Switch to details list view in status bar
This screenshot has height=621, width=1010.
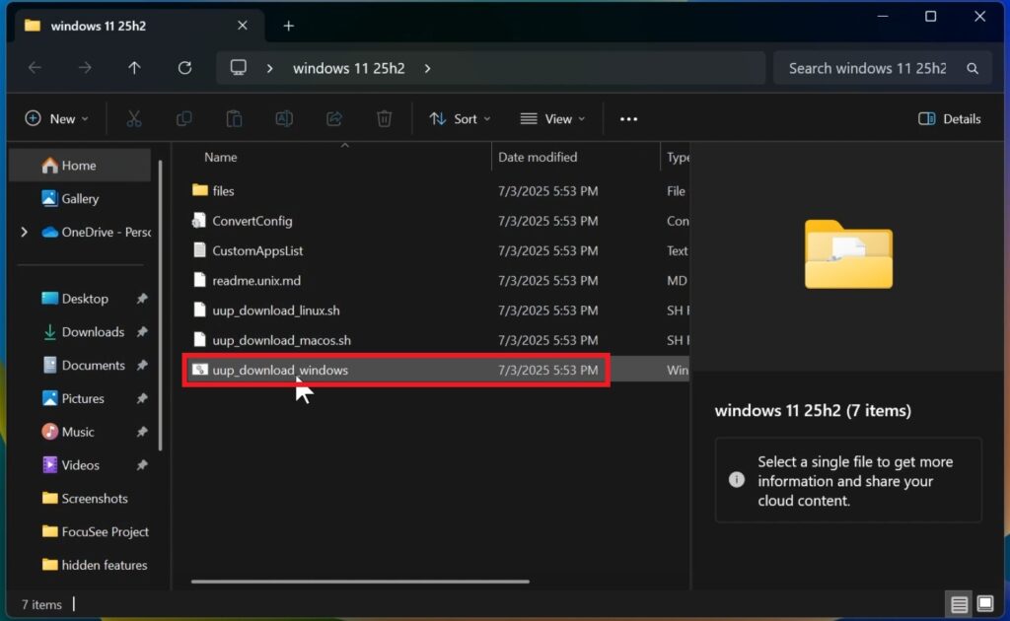point(958,603)
